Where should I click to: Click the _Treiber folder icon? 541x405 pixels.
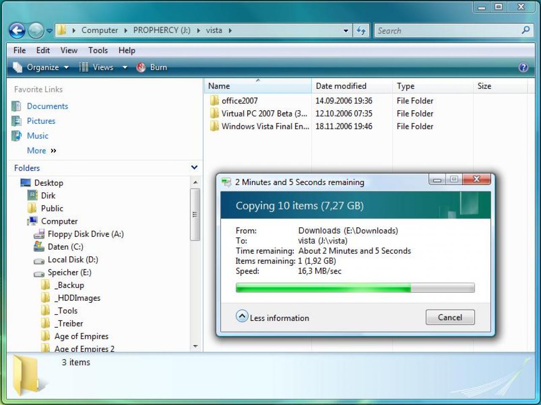(x=46, y=323)
